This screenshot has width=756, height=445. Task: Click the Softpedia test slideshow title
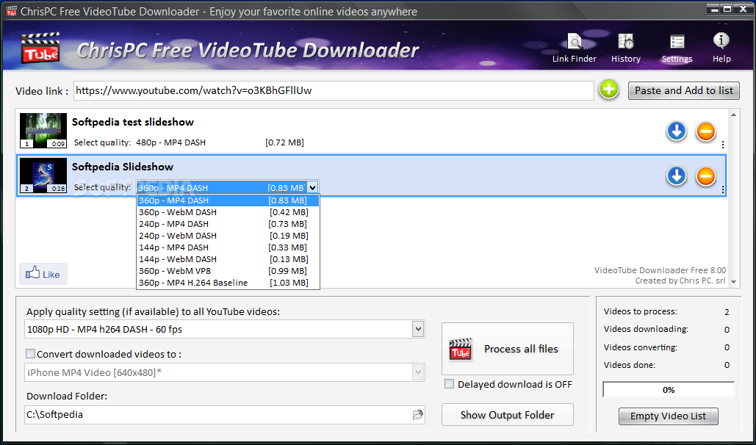point(133,122)
